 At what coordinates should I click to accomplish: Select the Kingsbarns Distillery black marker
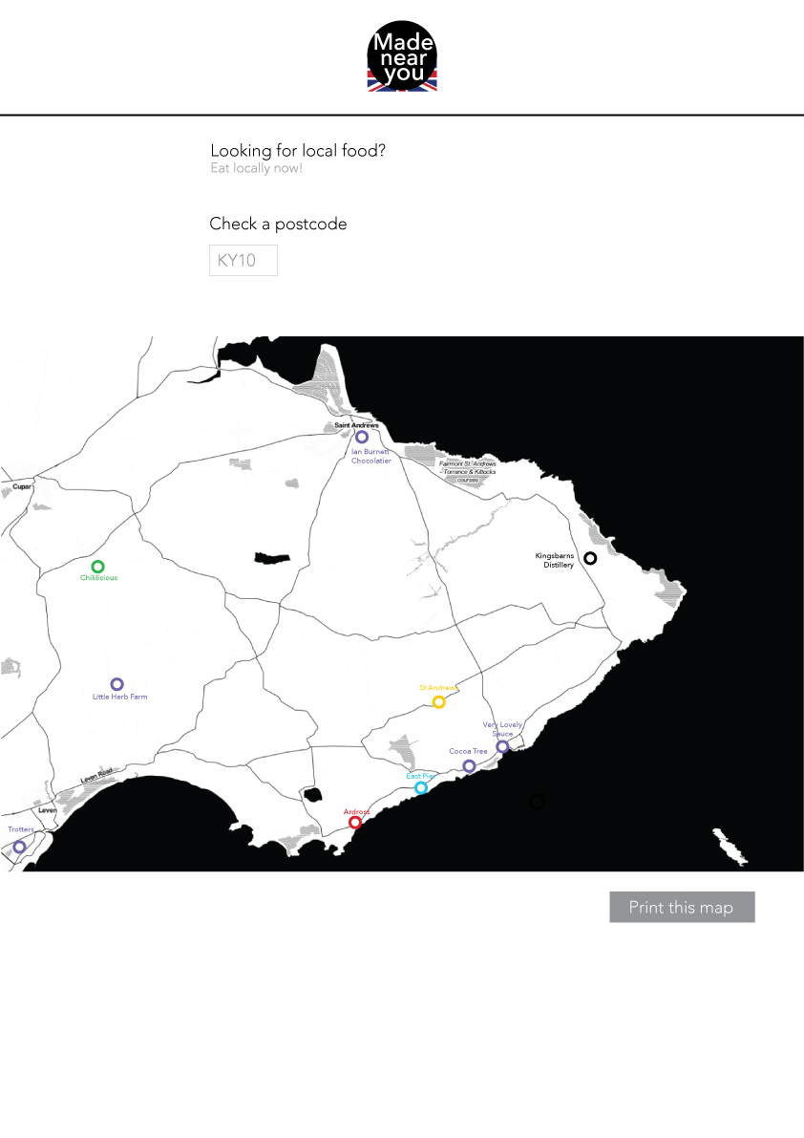(x=590, y=558)
